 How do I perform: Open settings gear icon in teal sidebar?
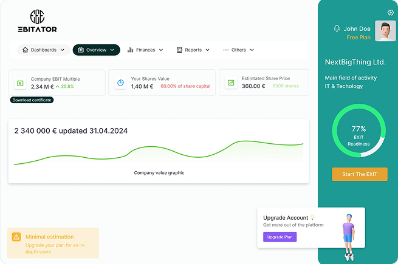click(390, 12)
